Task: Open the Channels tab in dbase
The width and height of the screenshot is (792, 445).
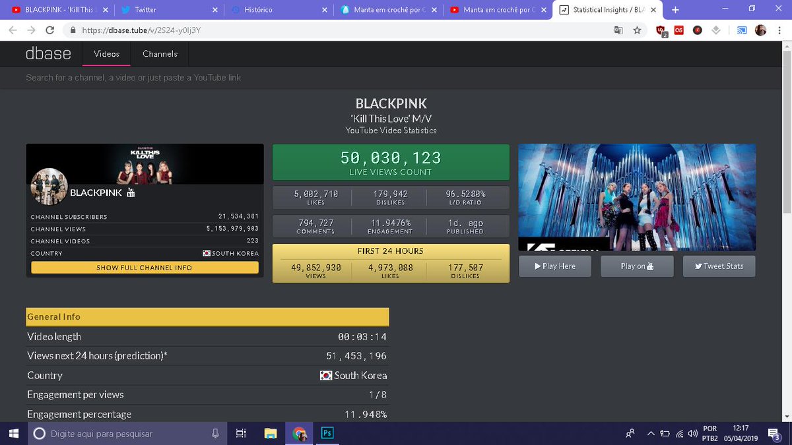Action: 160,54
